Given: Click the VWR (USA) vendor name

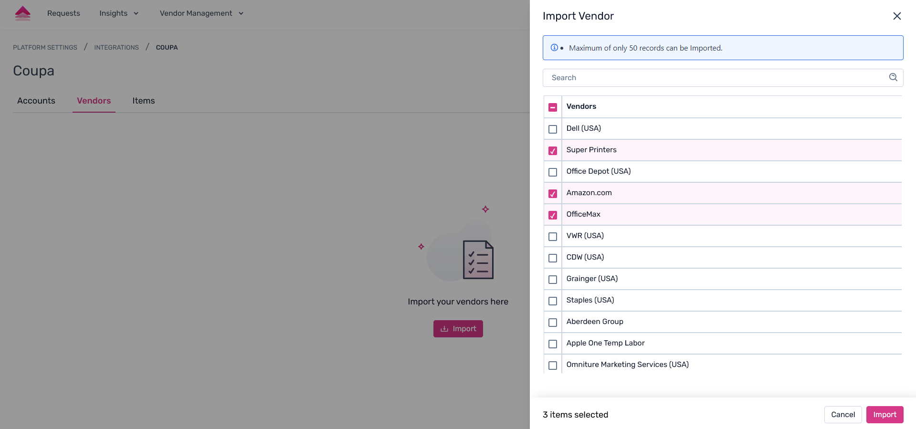Looking at the screenshot, I should click(585, 236).
